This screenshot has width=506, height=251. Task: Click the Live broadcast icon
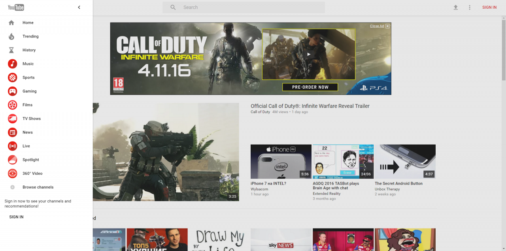(x=13, y=146)
